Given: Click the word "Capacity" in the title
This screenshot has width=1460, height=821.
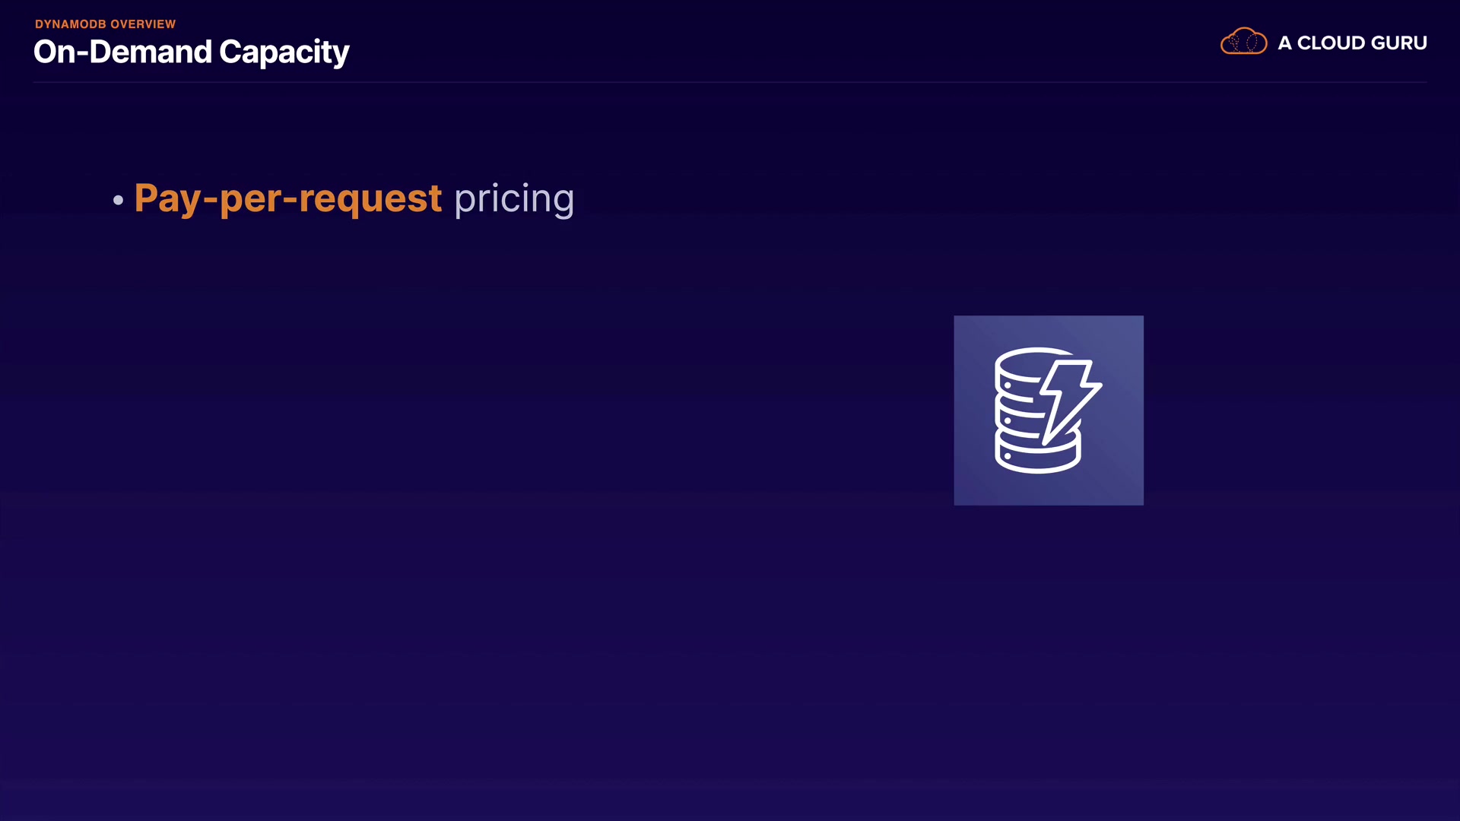Looking at the screenshot, I should (284, 52).
